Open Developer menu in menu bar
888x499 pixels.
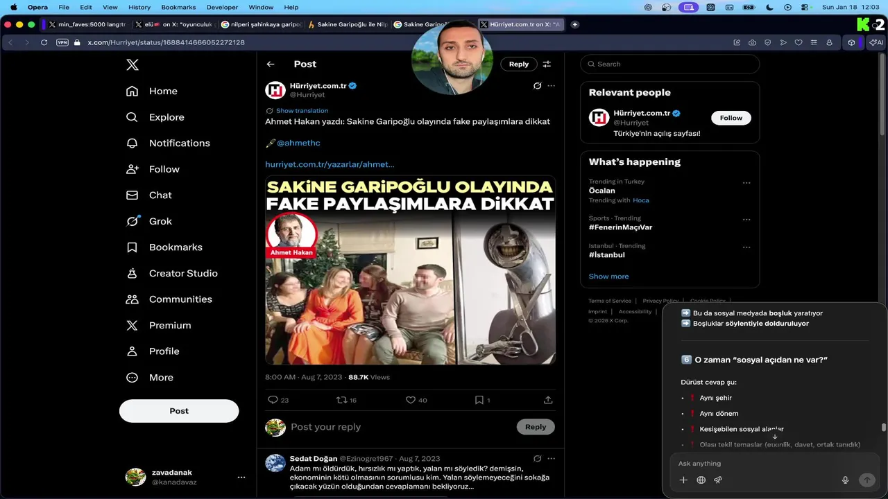(222, 7)
